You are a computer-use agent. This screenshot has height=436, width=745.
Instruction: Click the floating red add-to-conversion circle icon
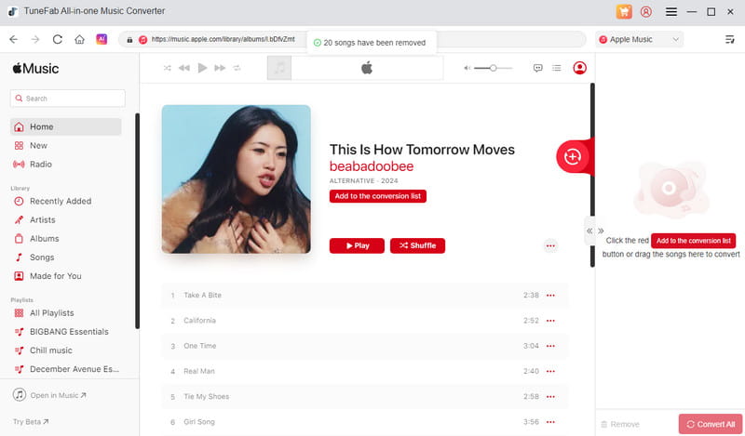tap(572, 156)
